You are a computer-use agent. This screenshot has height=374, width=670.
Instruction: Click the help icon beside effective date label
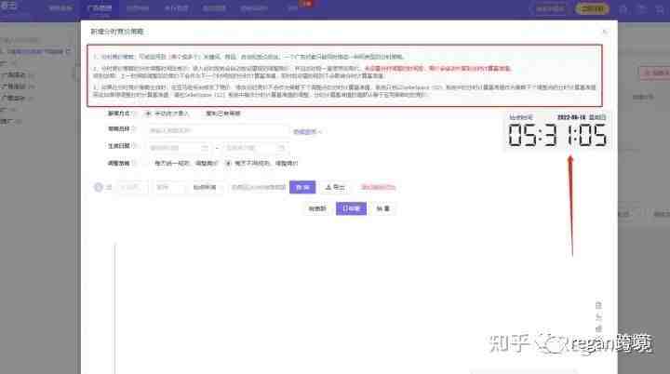[134, 146]
